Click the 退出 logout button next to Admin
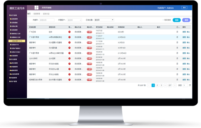Image resolution: width=201 pixels, height=128 pixels. click(x=184, y=8)
